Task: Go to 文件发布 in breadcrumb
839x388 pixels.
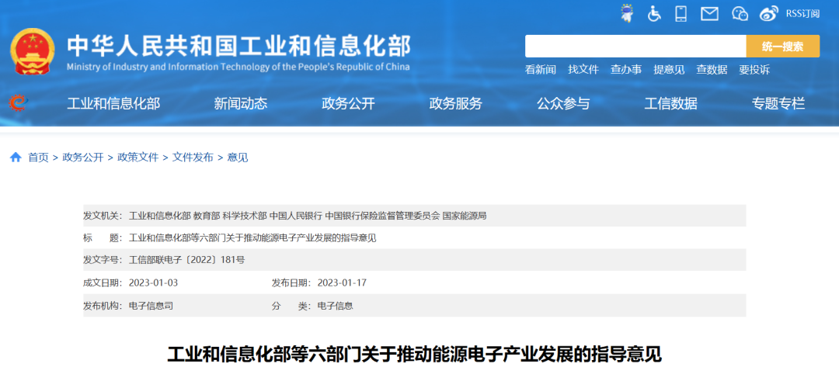Action: coord(193,157)
